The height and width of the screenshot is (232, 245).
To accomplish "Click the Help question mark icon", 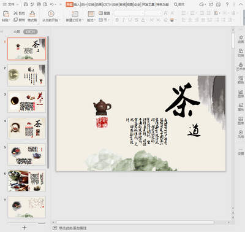I will pos(227,4).
